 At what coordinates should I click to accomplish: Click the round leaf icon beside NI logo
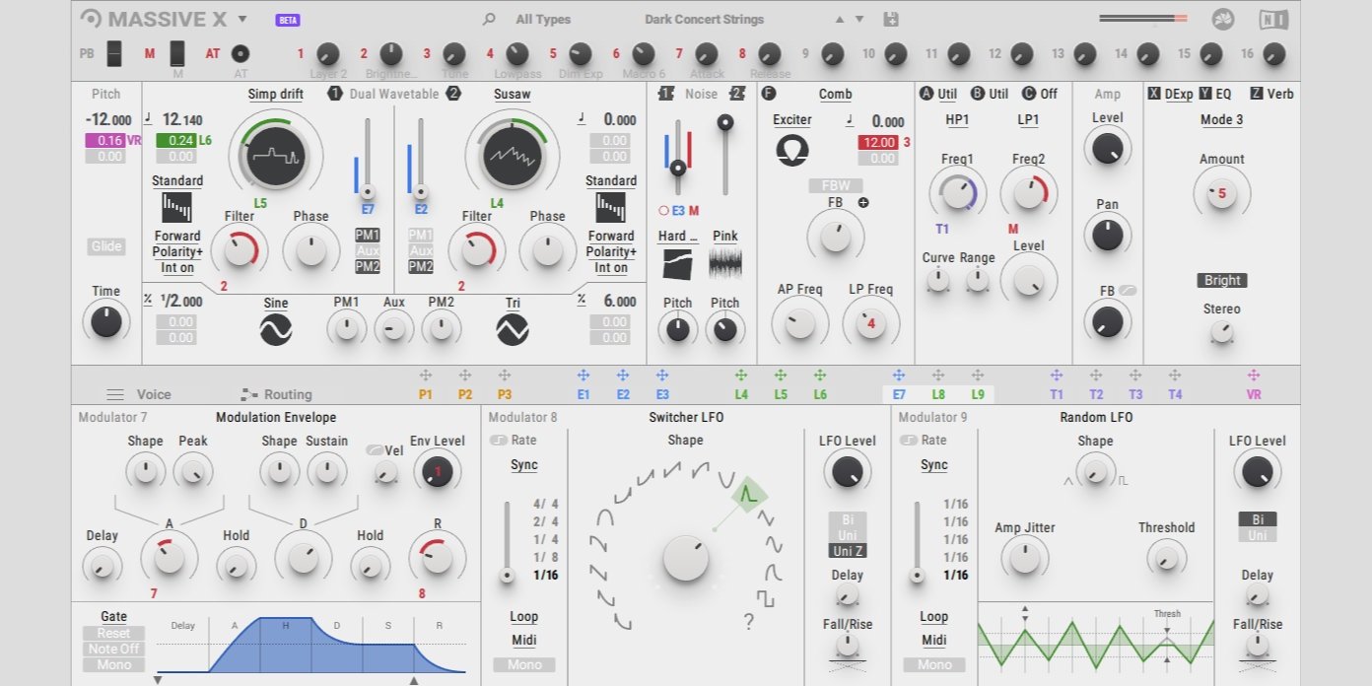pos(1223,20)
